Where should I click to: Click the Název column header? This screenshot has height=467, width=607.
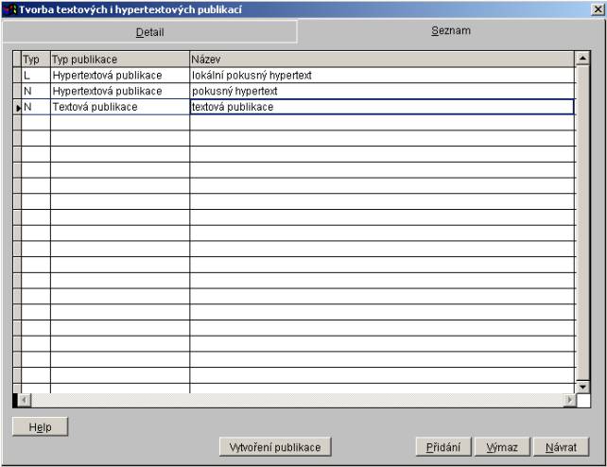coord(381,59)
